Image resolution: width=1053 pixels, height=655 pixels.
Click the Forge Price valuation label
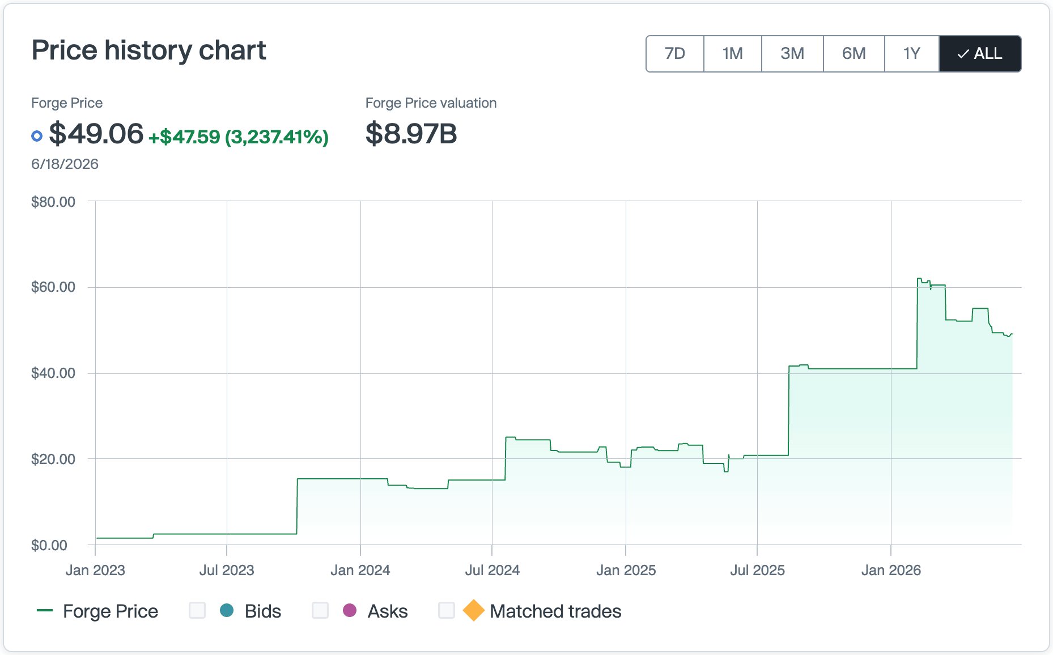431,103
